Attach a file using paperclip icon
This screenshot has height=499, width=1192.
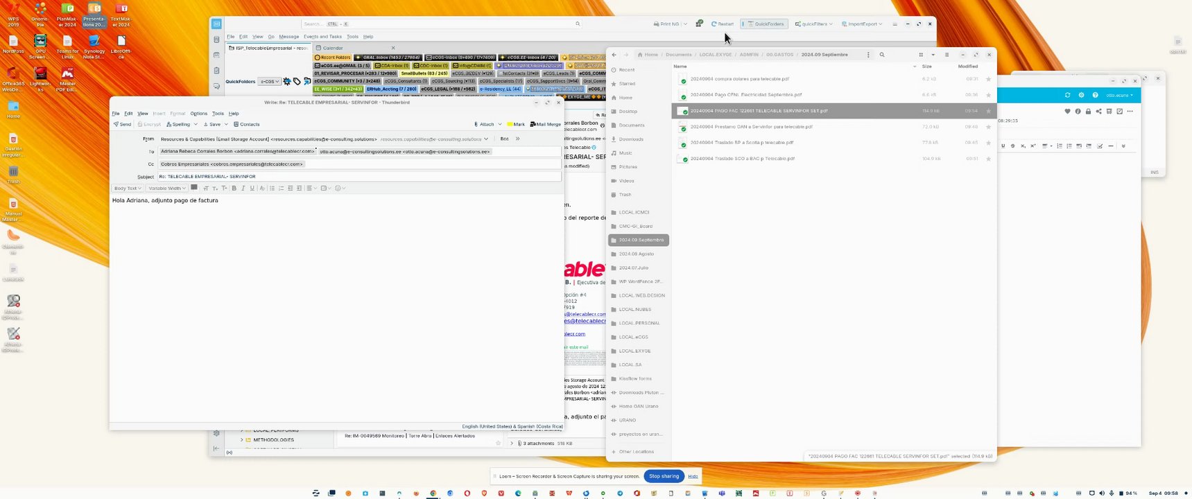coord(484,124)
